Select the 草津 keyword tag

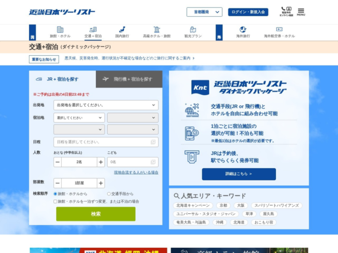click(x=249, y=214)
